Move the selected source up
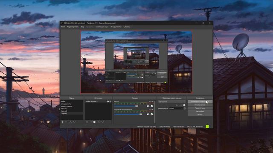This screenshot has width=273, height=153. click(99, 122)
